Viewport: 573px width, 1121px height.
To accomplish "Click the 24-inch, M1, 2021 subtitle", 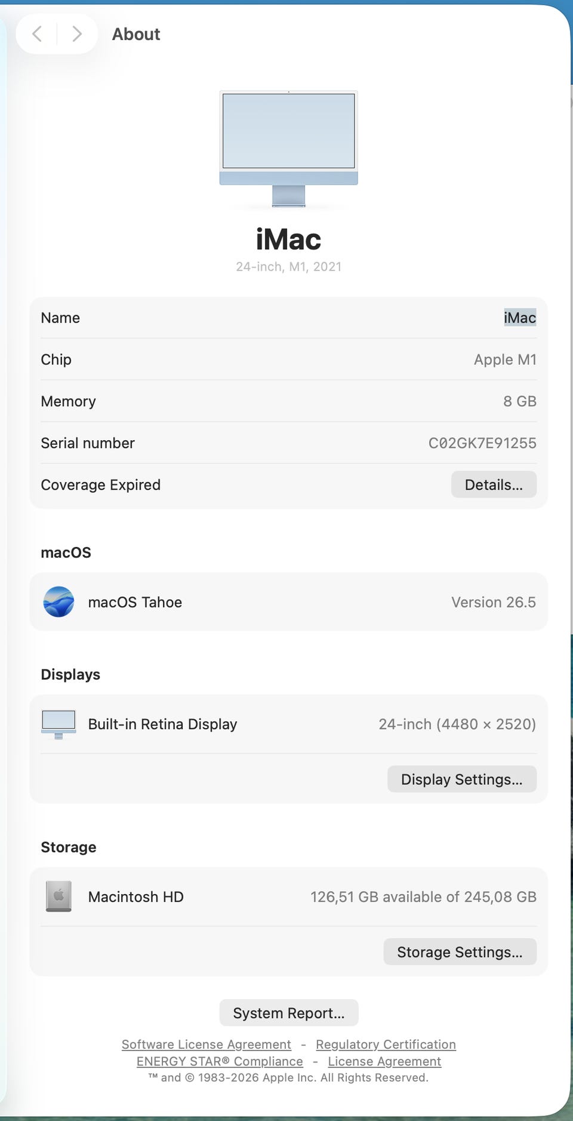I will 289,267.
